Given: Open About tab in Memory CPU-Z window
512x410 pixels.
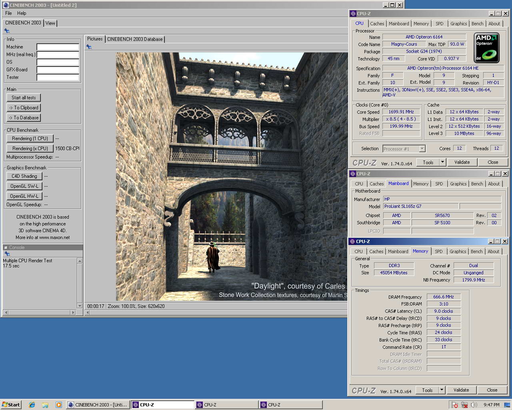Looking at the screenshot, I should click(493, 251).
